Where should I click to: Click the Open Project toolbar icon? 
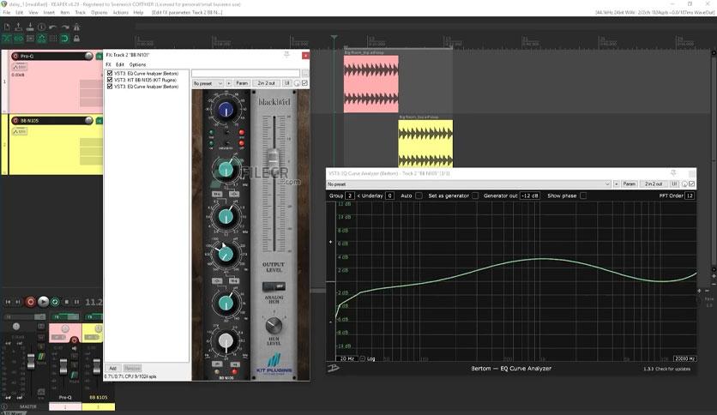(18, 27)
